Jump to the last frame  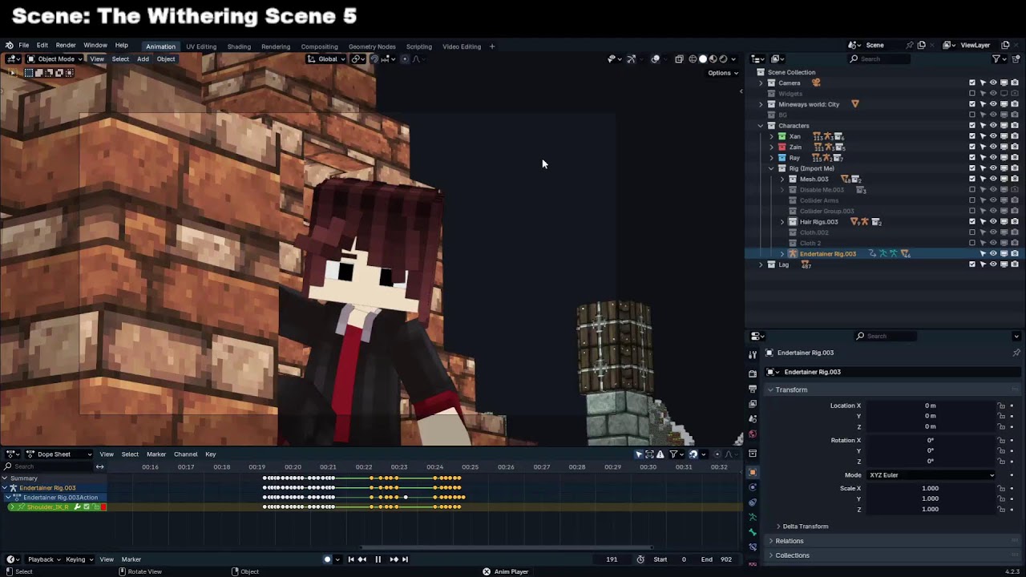405,559
